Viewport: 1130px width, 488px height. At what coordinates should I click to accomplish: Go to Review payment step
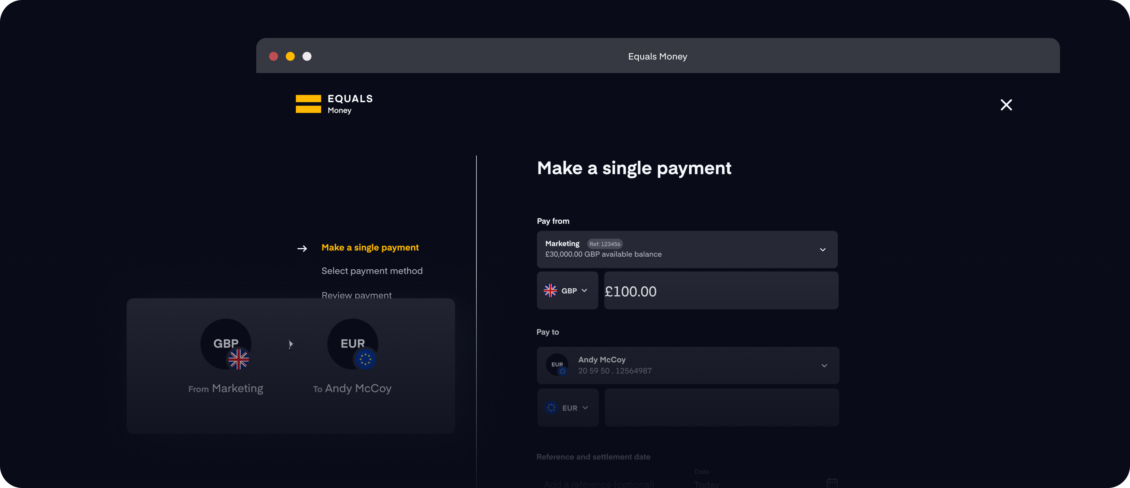(356, 295)
